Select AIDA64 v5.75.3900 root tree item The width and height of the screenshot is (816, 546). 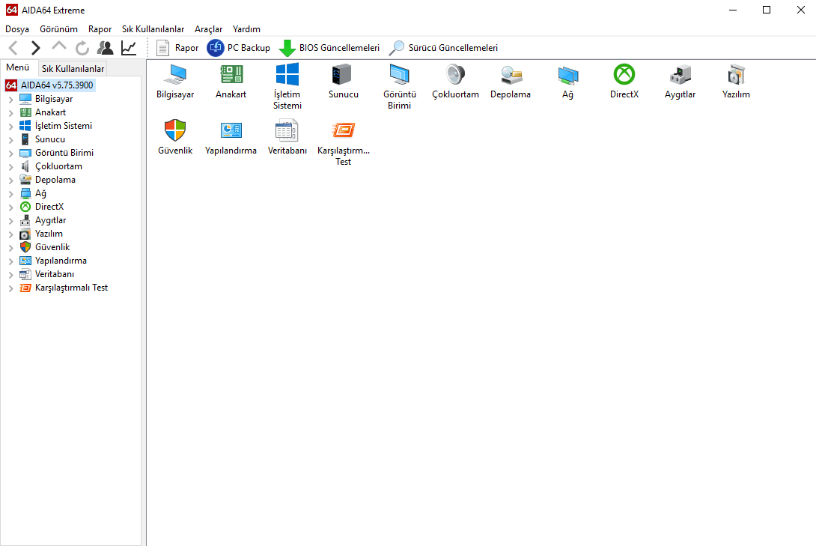click(x=50, y=85)
